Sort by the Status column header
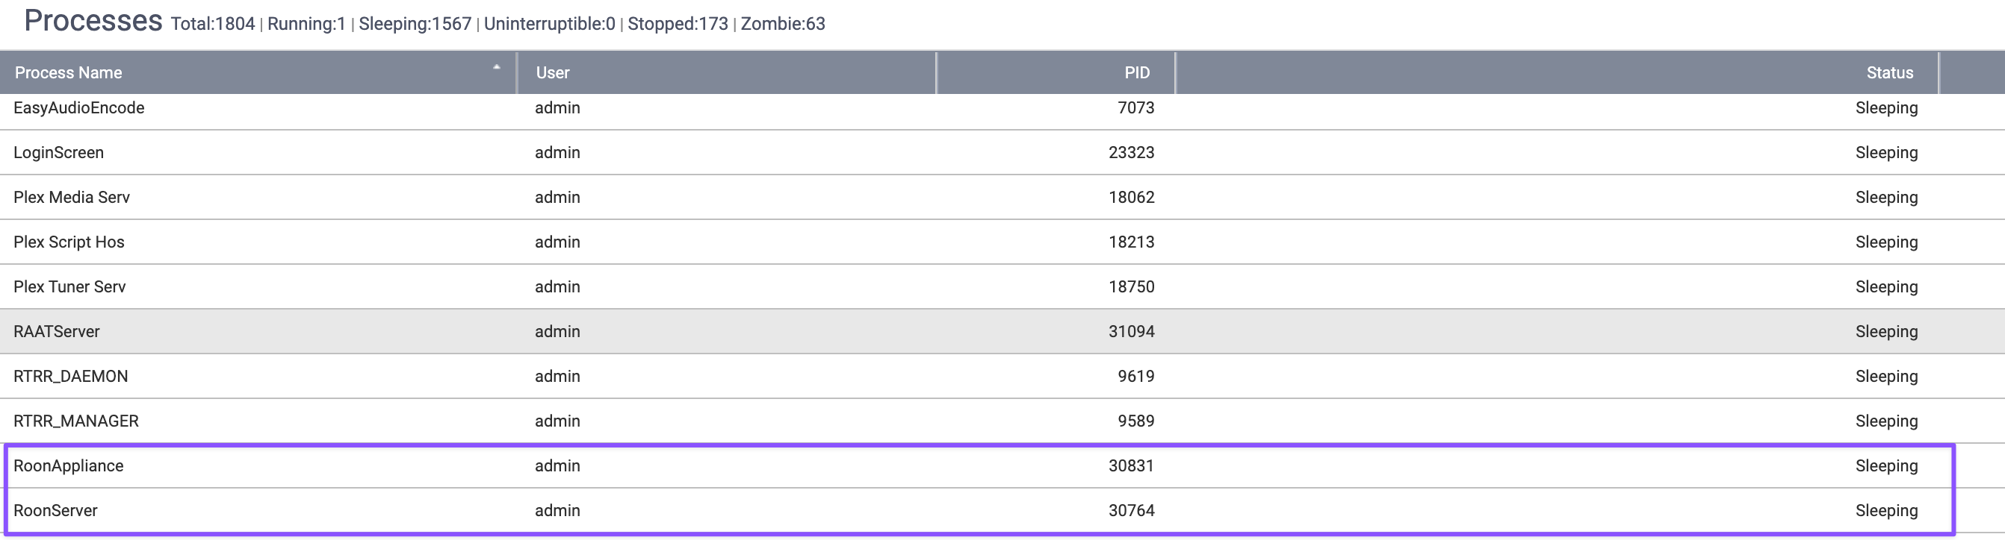 [1558, 73]
